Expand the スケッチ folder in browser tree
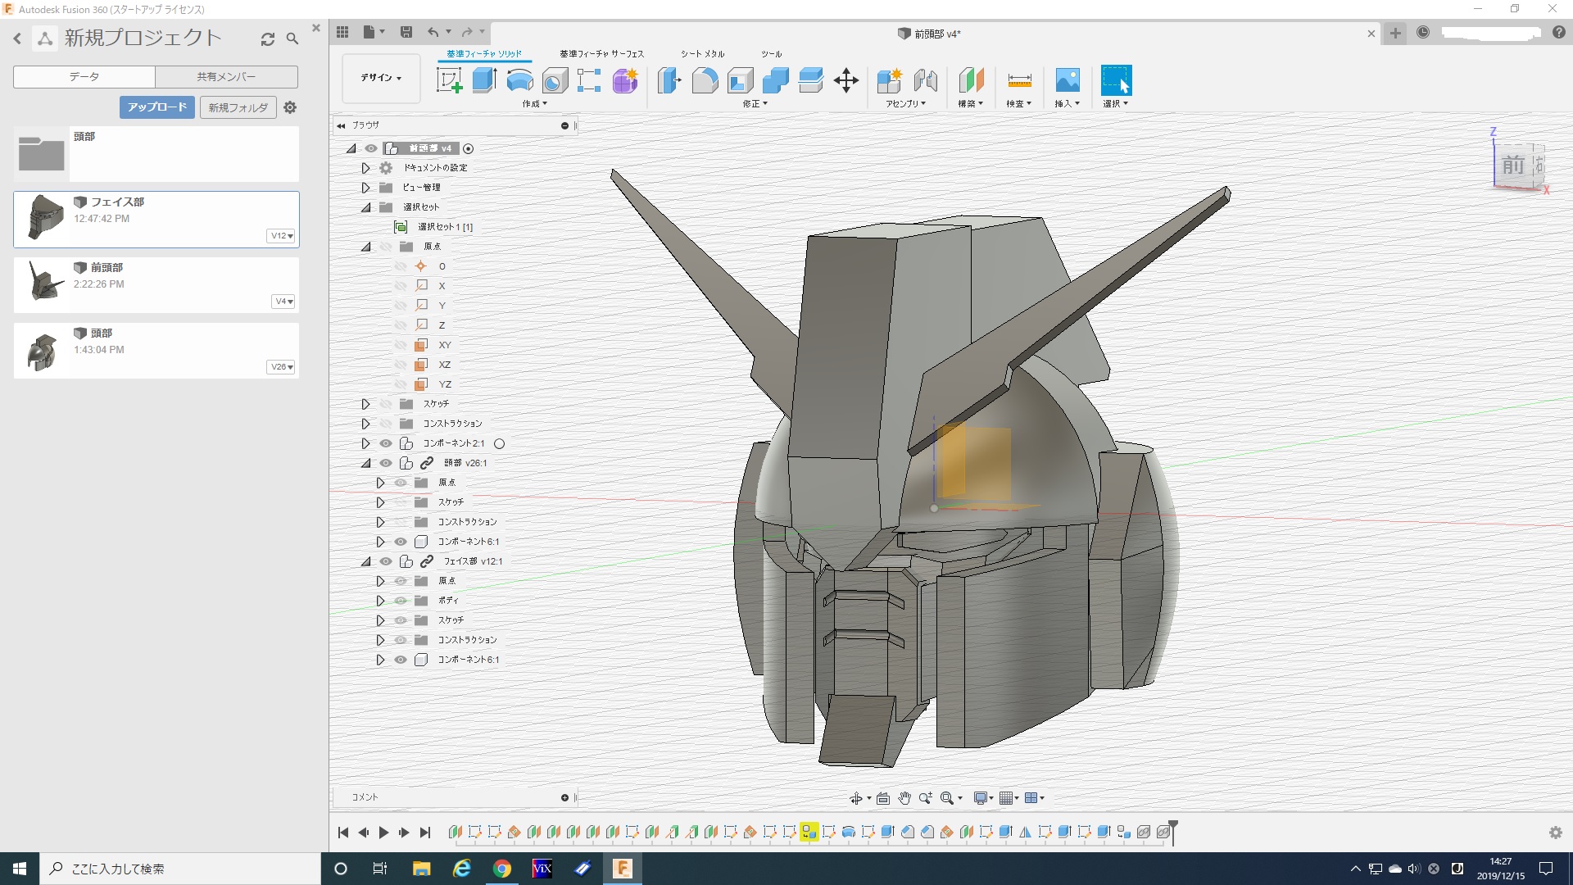Image resolution: width=1573 pixels, height=885 pixels. click(x=365, y=404)
